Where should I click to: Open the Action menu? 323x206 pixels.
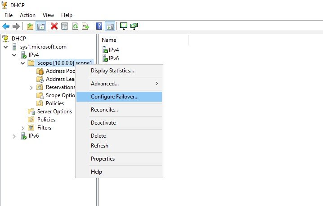click(27, 15)
